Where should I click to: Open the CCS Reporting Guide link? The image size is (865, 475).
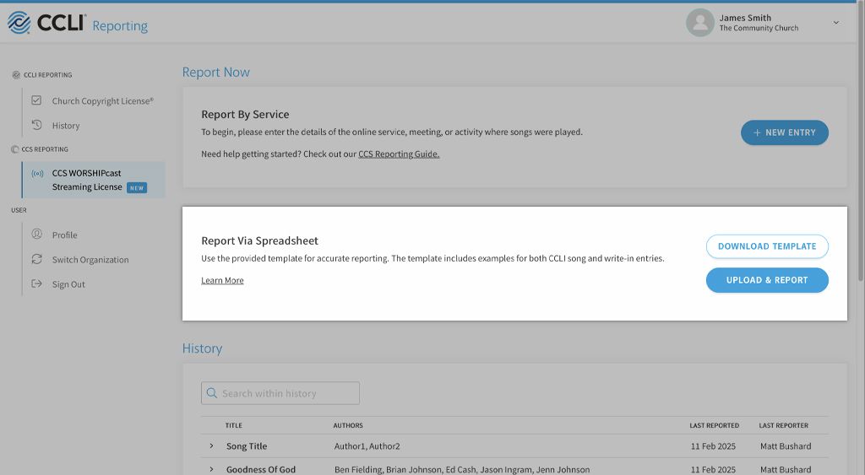point(399,154)
